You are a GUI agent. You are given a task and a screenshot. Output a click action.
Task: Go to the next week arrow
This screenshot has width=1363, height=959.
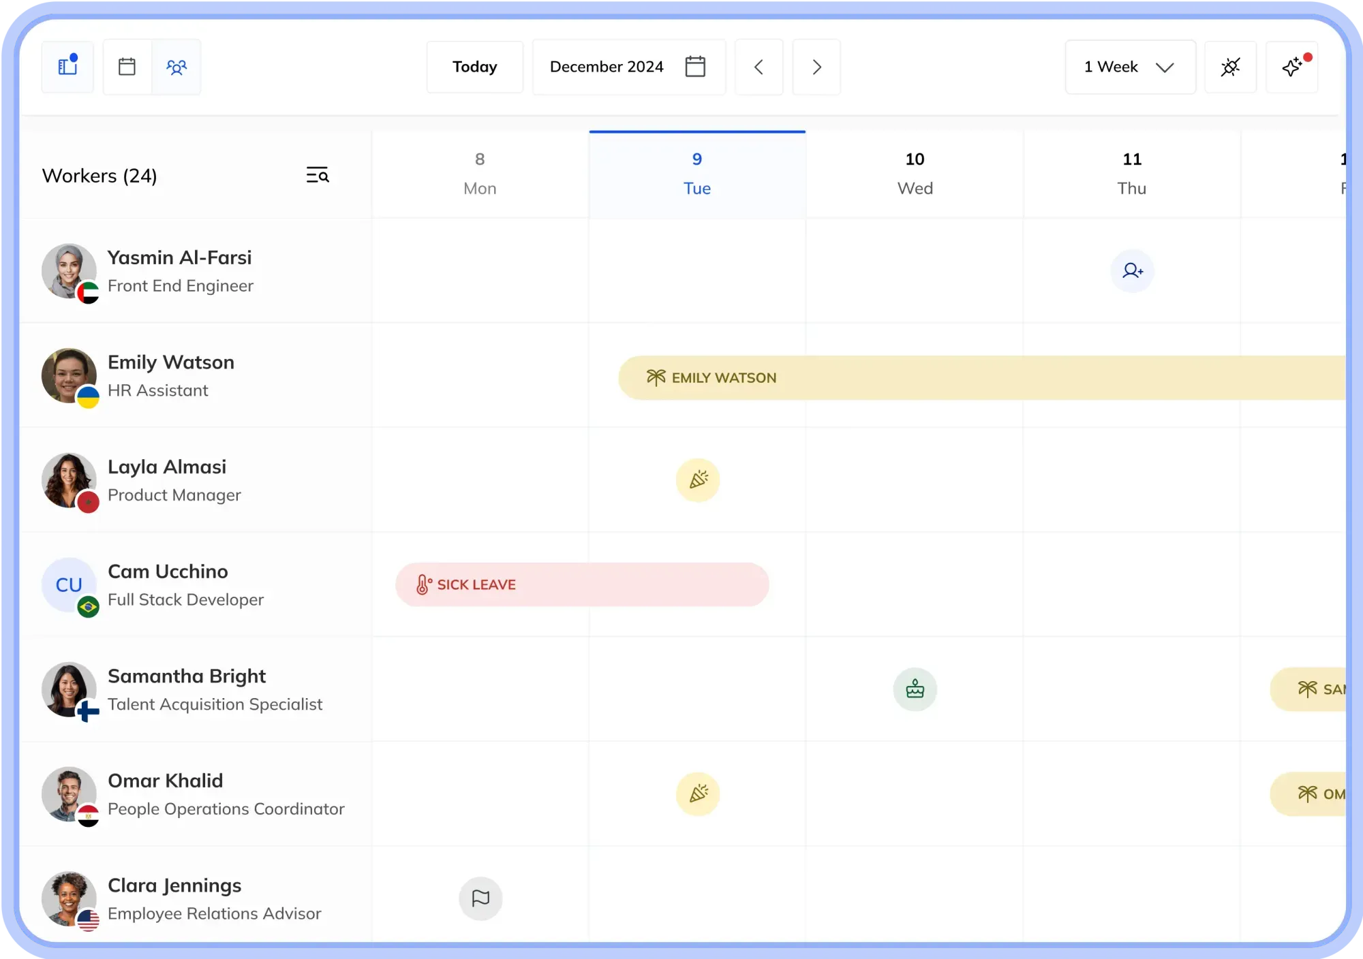click(x=816, y=67)
